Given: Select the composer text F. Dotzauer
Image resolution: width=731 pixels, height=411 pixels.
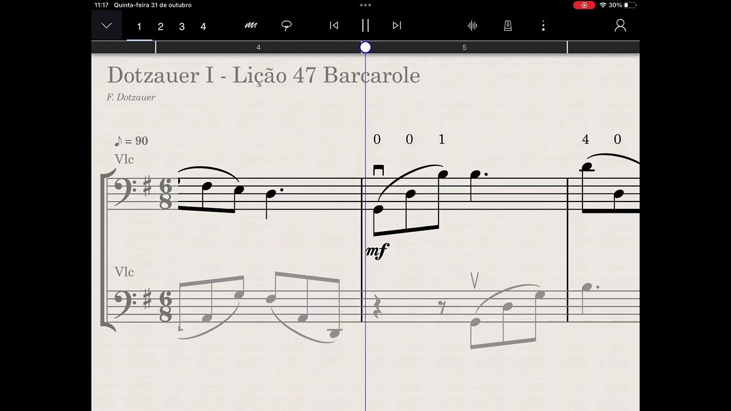Looking at the screenshot, I should click(x=131, y=98).
